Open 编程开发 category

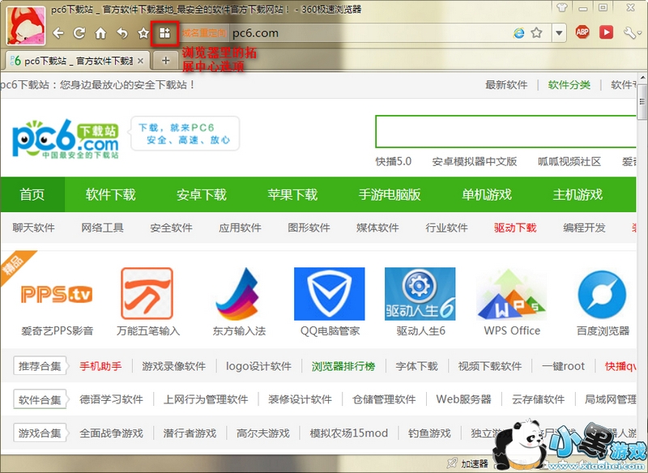coord(584,228)
